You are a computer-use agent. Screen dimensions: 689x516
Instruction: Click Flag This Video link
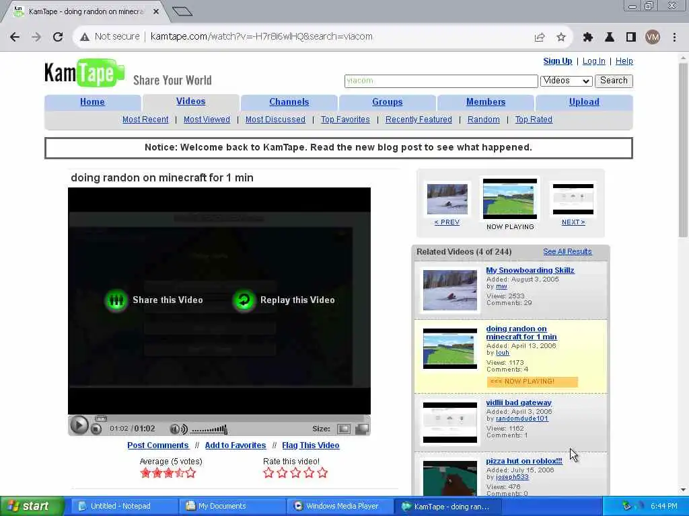pos(311,445)
